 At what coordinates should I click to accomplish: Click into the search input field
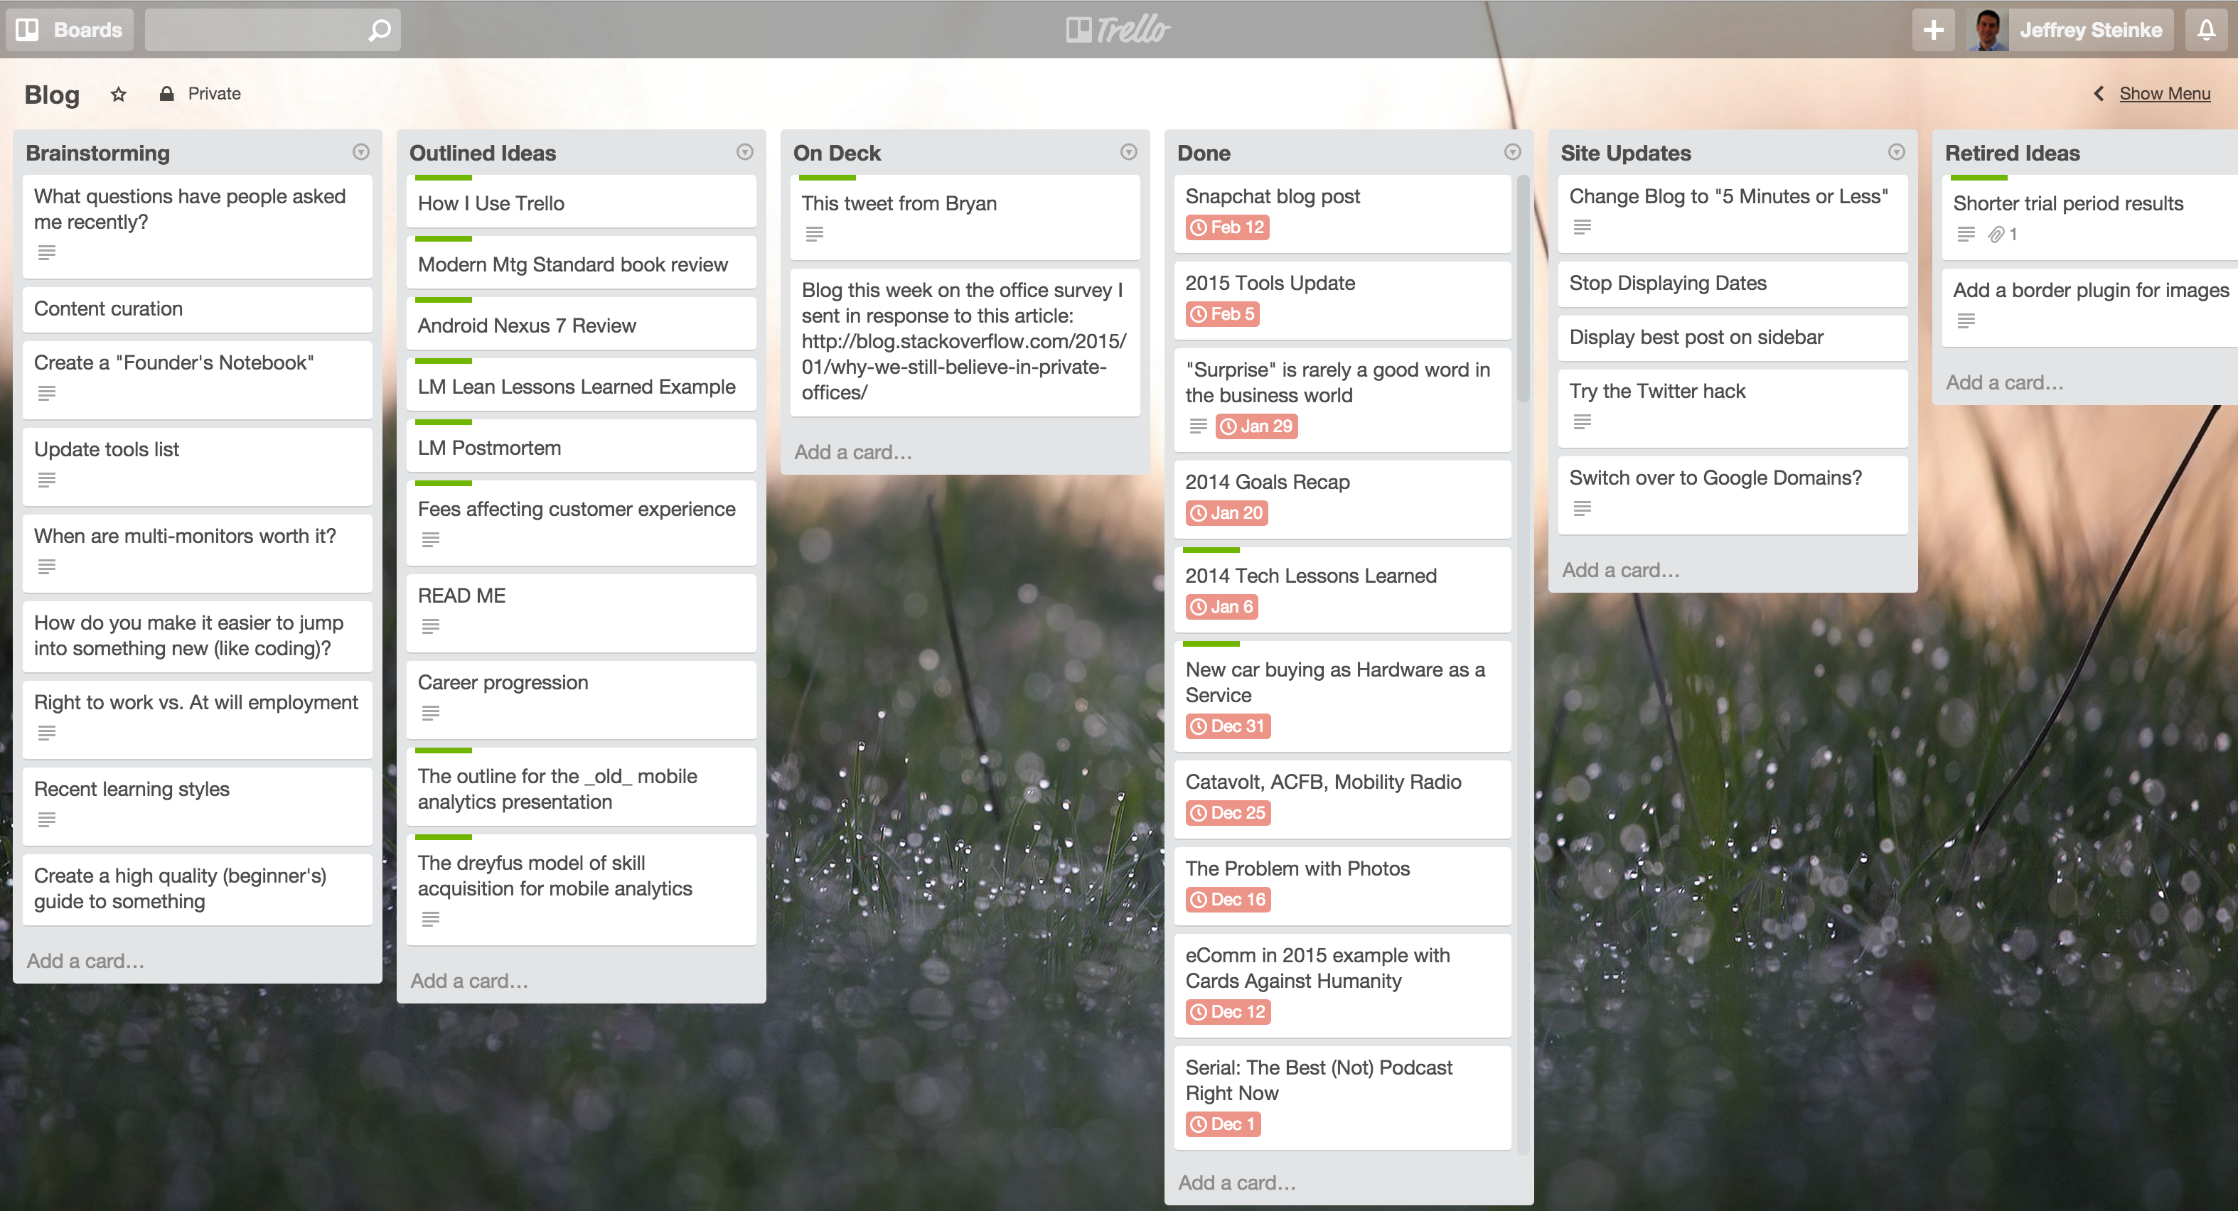tap(272, 30)
